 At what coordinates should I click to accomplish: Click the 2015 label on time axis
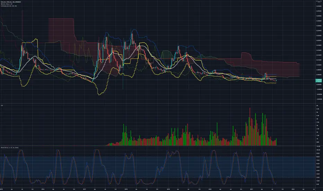point(1,189)
